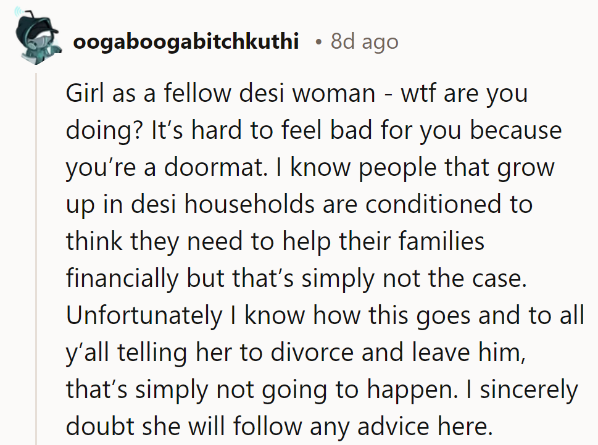This screenshot has width=598, height=445.
Task: Click the phrase wtf are you
Action: click(x=464, y=94)
